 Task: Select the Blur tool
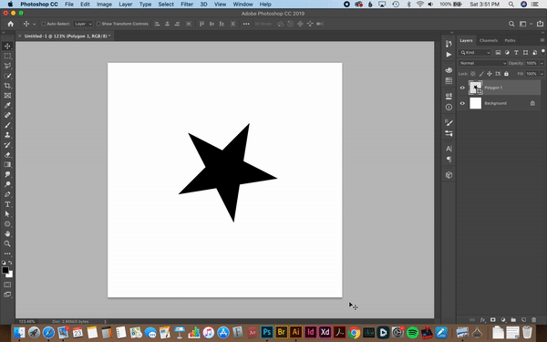pos(7,174)
